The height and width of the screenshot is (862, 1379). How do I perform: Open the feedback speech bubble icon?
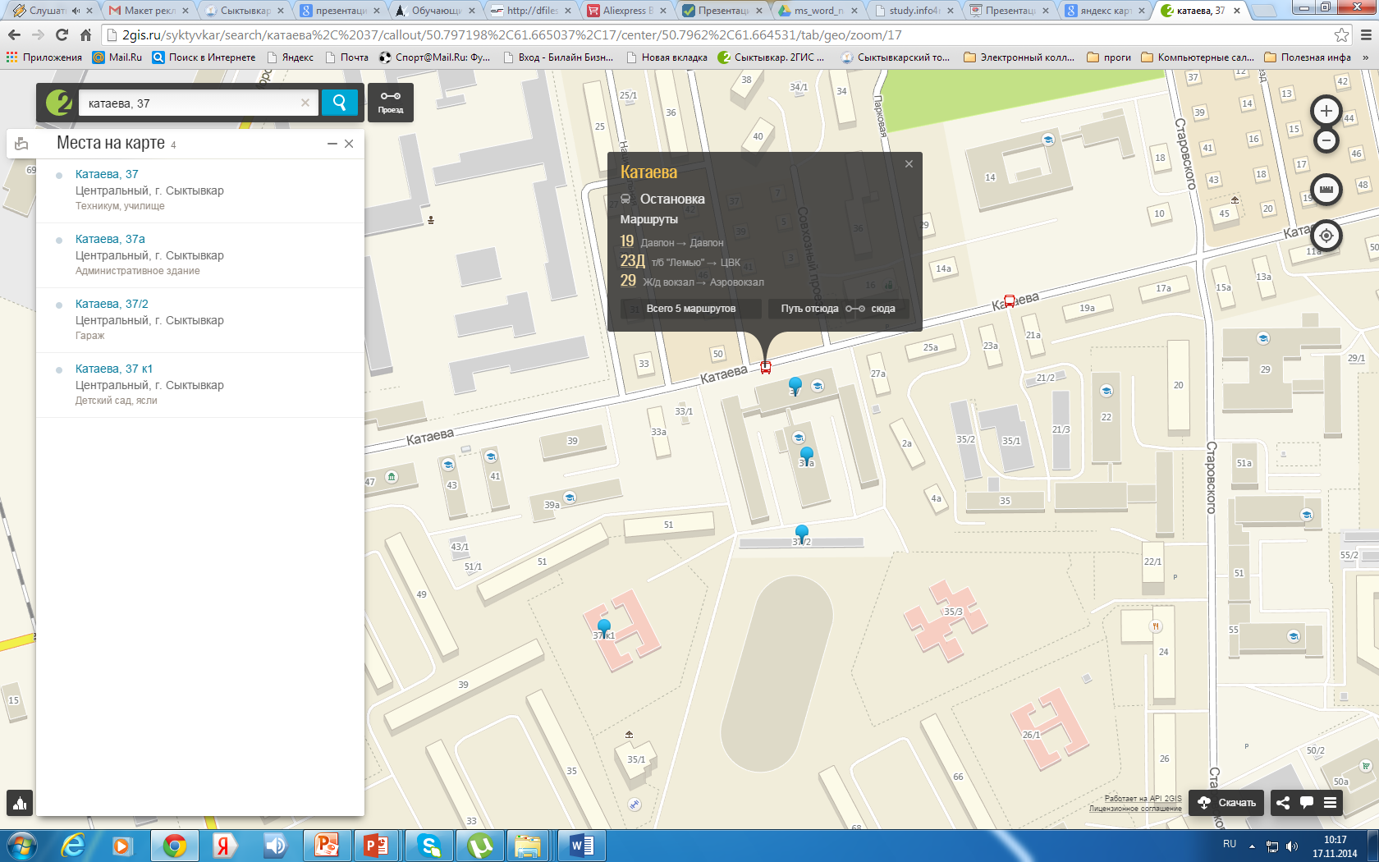(1306, 803)
